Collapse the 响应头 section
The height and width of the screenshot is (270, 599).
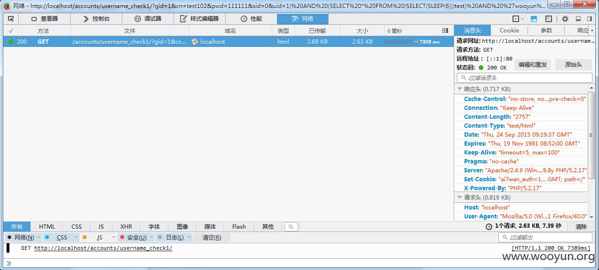460,89
